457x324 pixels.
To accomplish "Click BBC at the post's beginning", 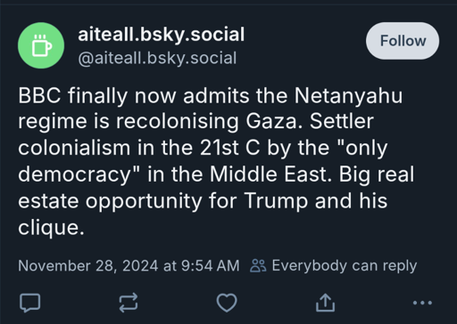I will [39, 95].
